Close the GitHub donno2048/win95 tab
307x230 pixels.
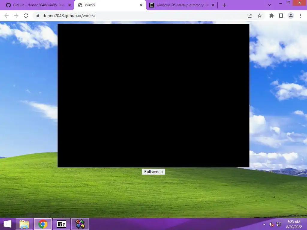tap(70, 5)
